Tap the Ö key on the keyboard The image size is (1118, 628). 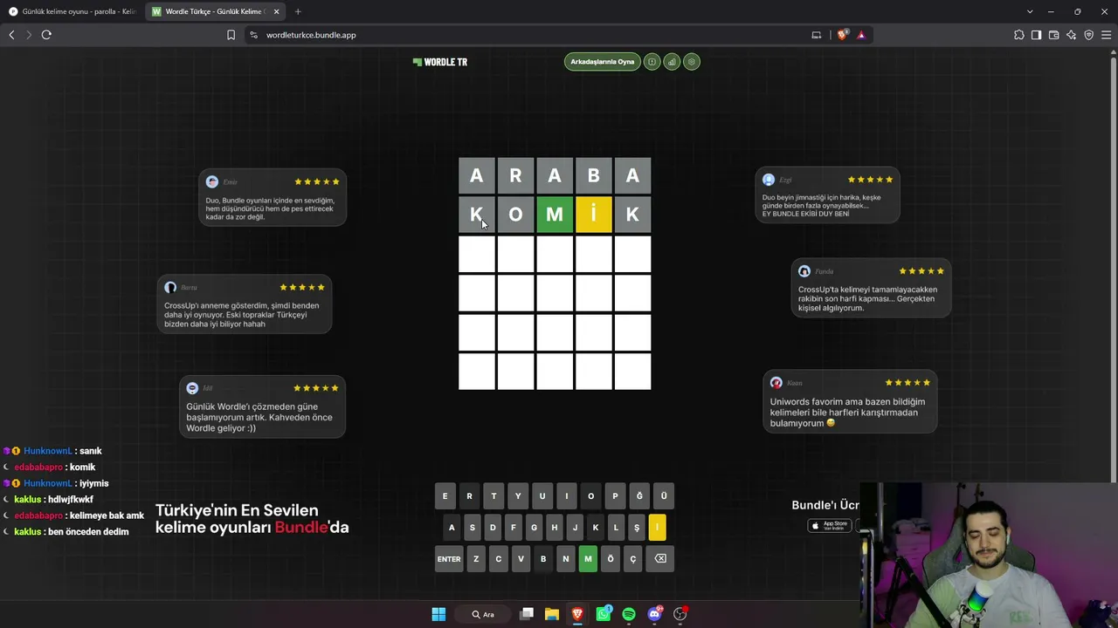(611, 559)
